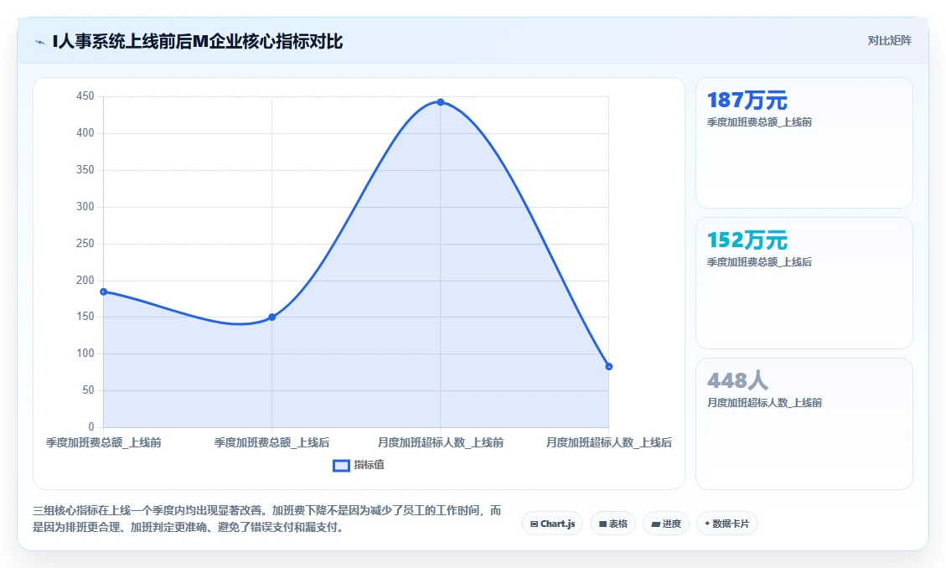The height and width of the screenshot is (568, 946).
Task: Click the chart title I人事系统上线前后M企业核心指标对比
Action: pyautogui.click(x=198, y=42)
